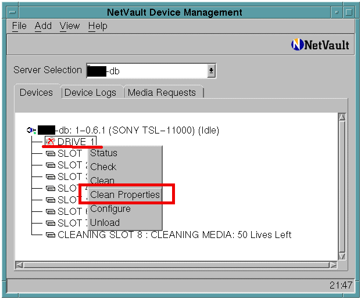
Task: Click the SLOT 5 tape icon
Action: point(51,200)
